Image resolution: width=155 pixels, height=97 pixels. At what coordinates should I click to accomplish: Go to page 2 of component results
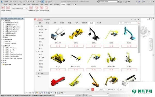(x=96, y=90)
